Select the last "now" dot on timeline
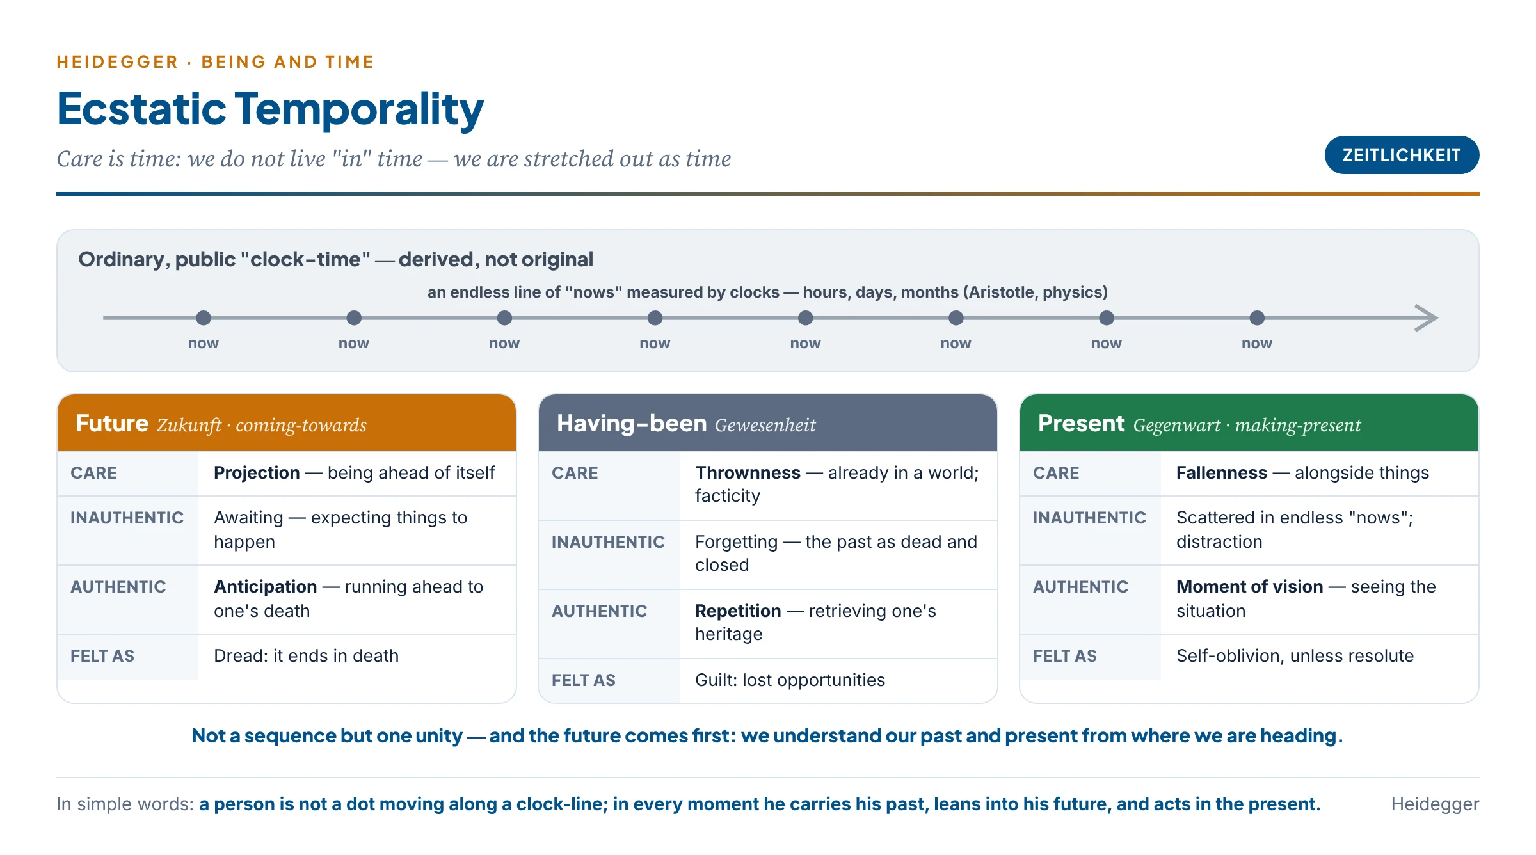Screen dimensions: 1536x855 pyautogui.click(x=1257, y=317)
